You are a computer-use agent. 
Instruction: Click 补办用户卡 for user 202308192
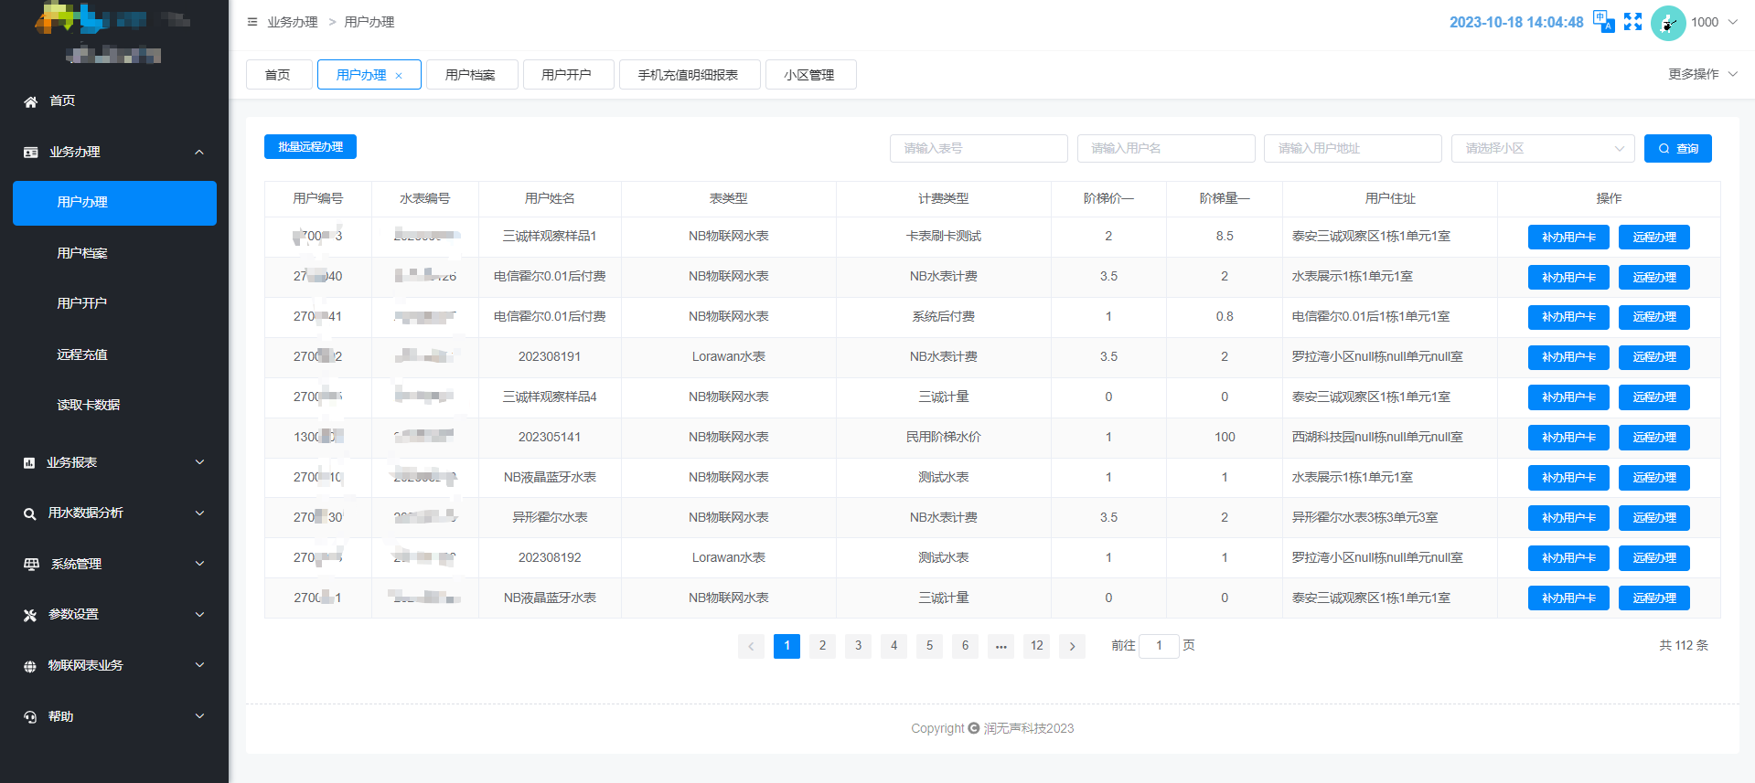tap(1568, 558)
